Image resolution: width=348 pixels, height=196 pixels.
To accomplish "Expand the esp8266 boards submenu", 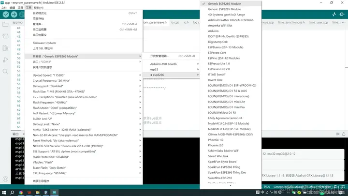I will coord(171,75).
